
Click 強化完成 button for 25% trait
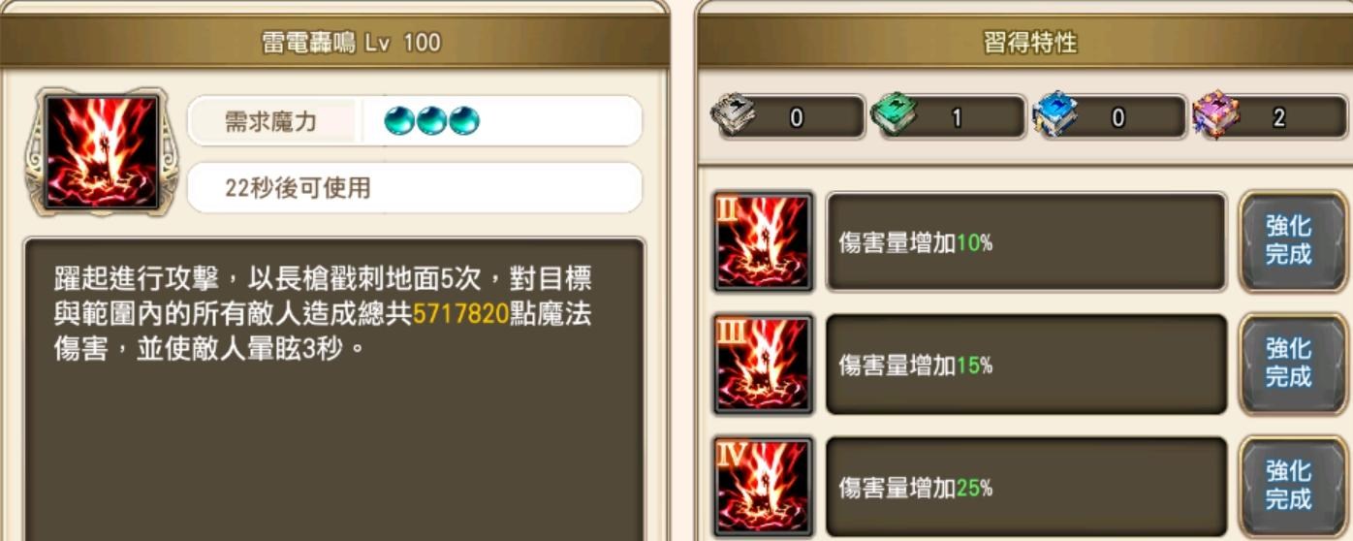pyautogui.click(x=1288, y=487)
